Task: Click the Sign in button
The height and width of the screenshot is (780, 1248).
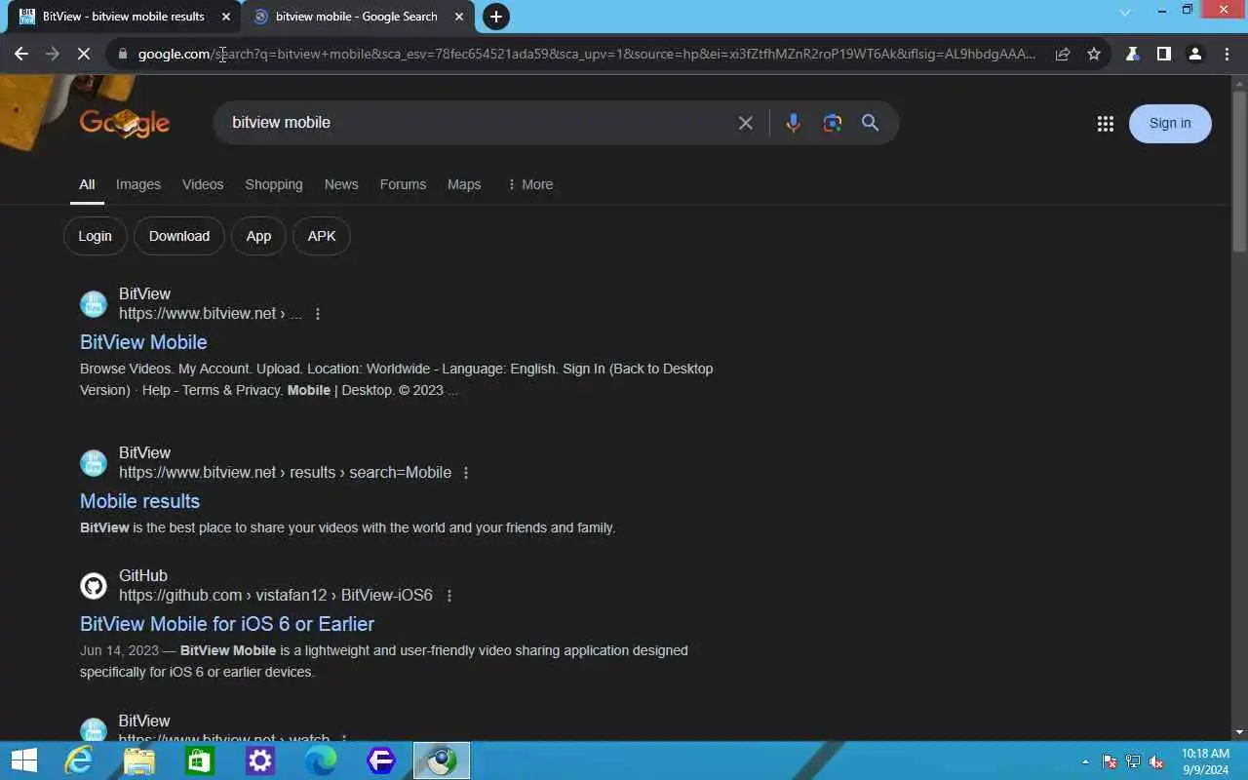Action: [x=1170, y=124]
